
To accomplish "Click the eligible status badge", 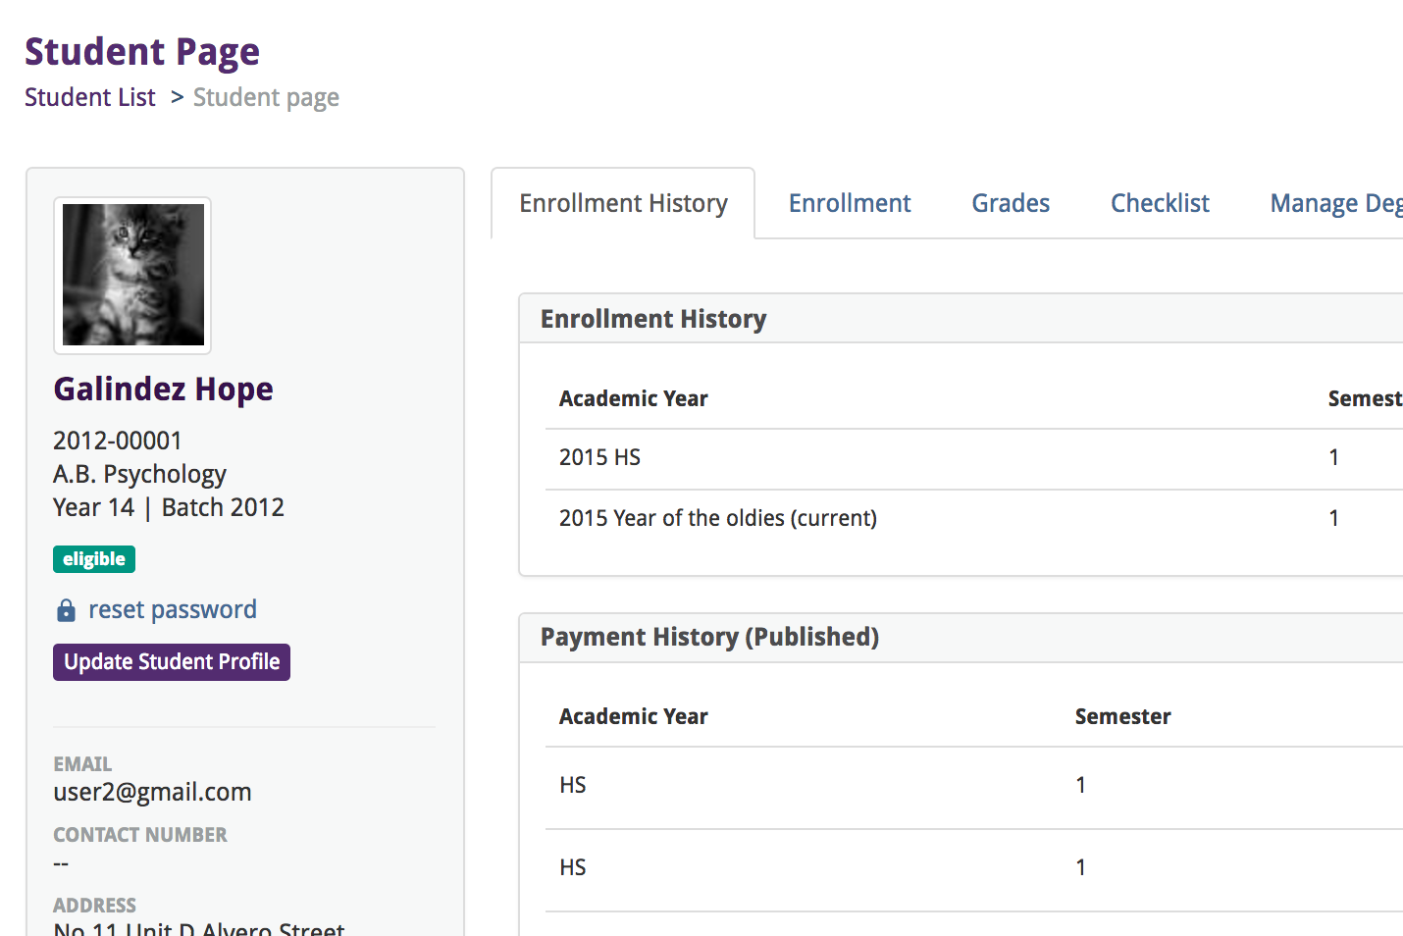I will [x=94, y=559].
